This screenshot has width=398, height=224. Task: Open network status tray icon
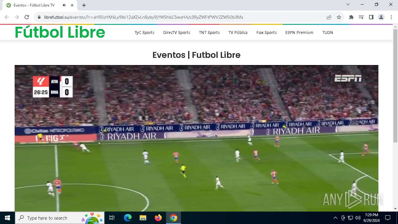[x=350, y=218]
